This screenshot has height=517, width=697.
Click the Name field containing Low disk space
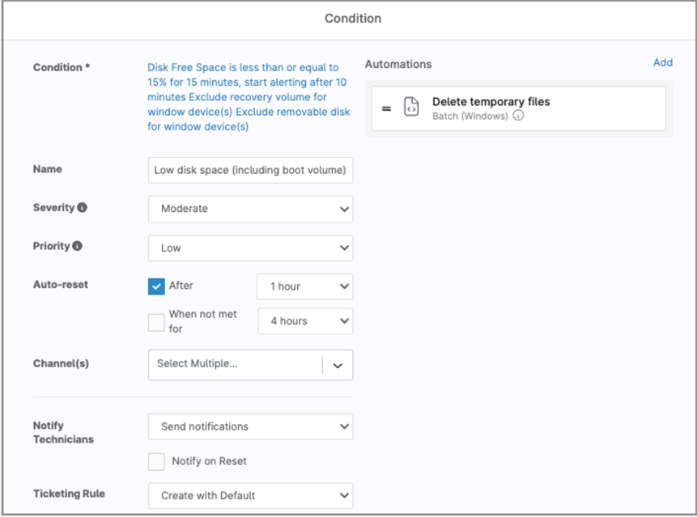coord(250,170)
